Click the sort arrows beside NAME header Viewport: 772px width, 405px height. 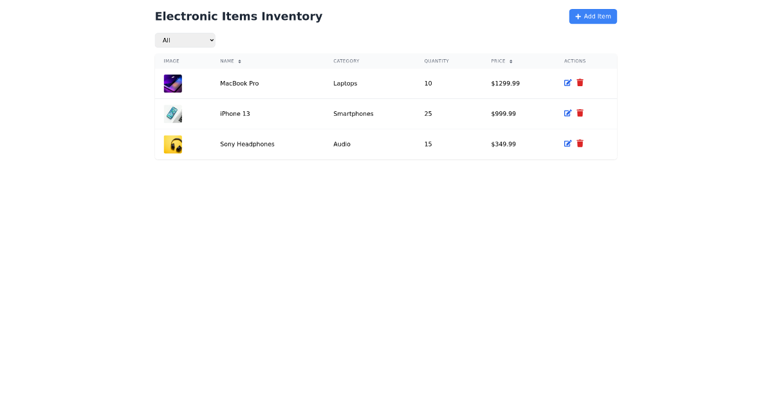(240, 61)
